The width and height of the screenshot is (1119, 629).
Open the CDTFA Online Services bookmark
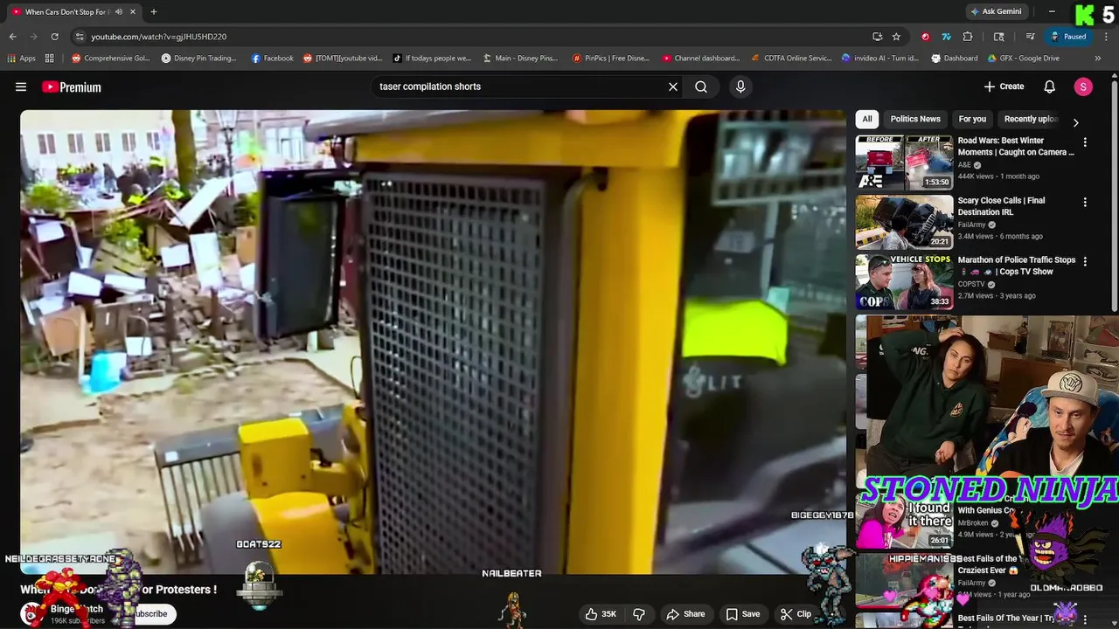coord(791,59)
